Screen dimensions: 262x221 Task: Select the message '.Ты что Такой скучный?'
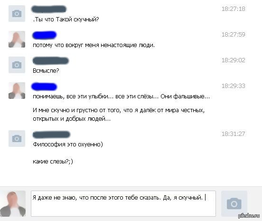coord(66,19)
